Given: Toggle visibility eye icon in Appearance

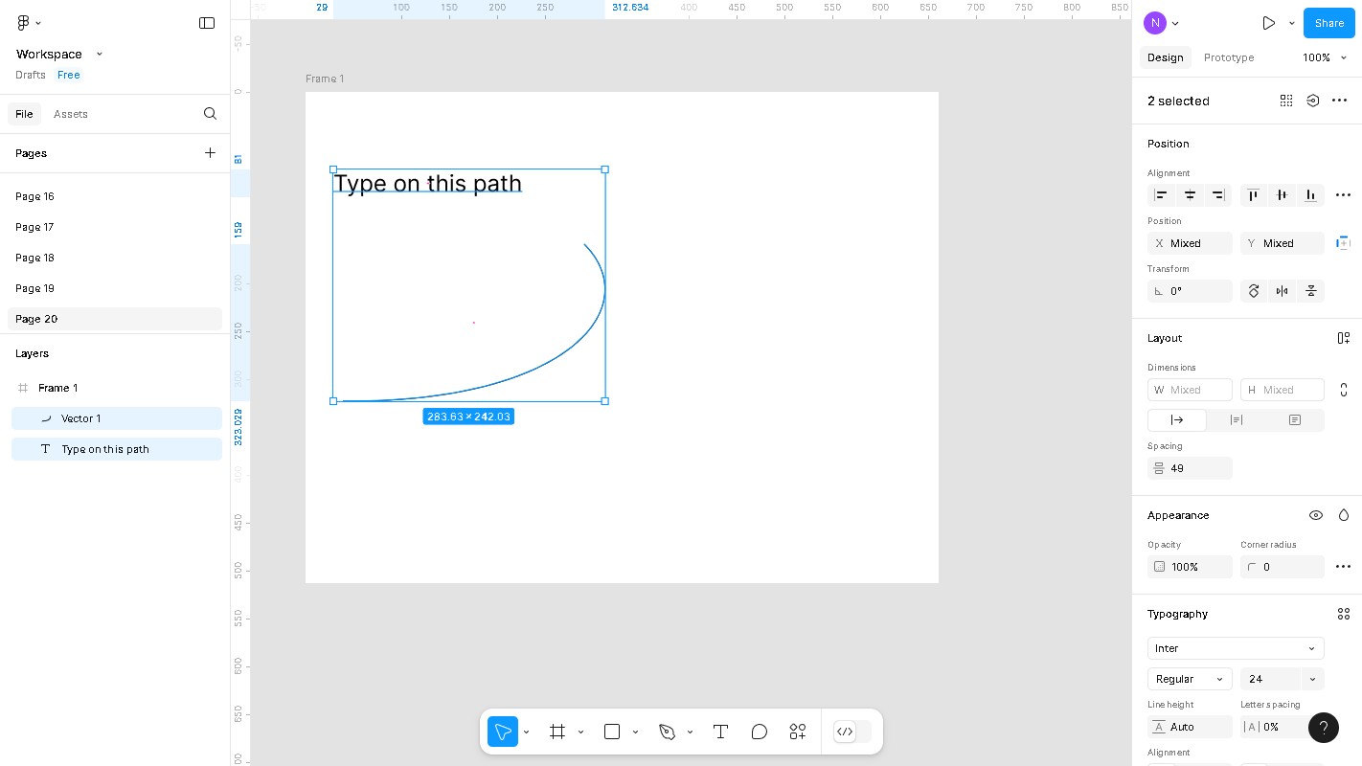Looking at the screenshot, I should pyautogui.click(x=1316, y=515).
